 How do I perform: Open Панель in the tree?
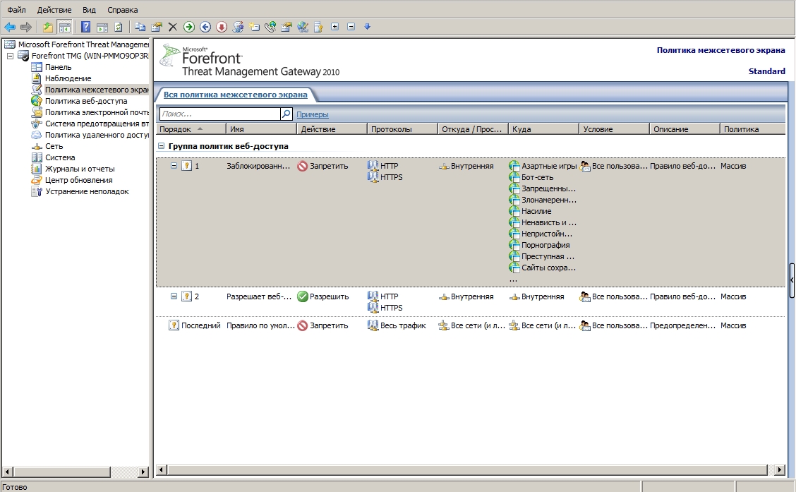(x=58, y=67)
